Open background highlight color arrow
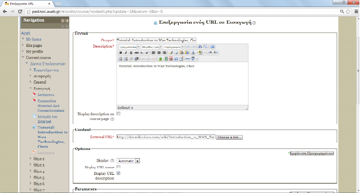Image resolution: width=361 pixels, height=193 pixels. tap(205, 53)
